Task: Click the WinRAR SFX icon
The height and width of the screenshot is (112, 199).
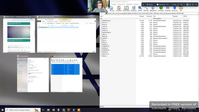Action: pos(181,8)
